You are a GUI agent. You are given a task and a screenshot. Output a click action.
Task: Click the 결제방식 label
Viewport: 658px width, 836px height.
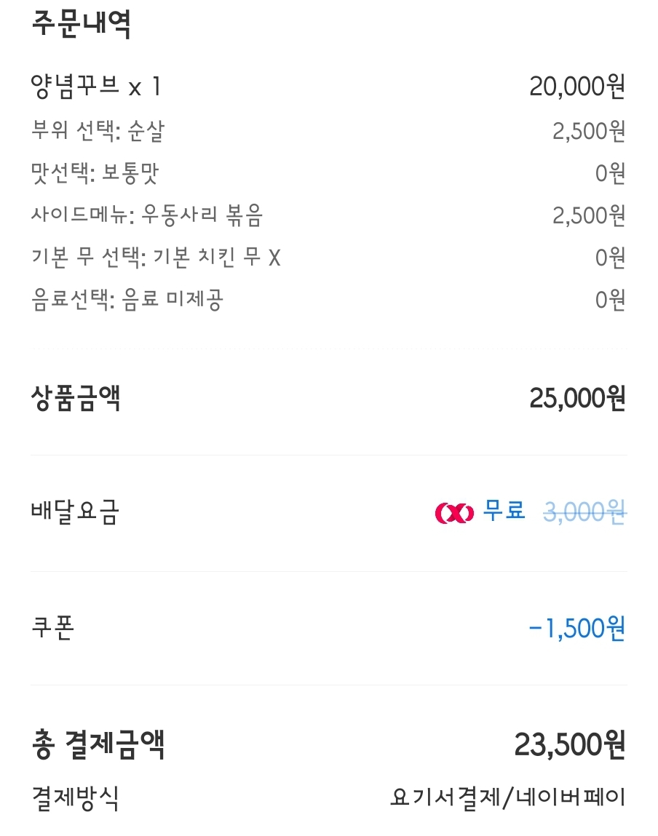pos(75,798)
